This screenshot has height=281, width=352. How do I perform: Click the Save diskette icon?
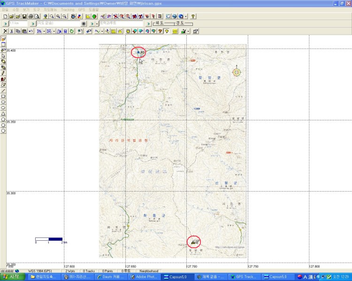tap(24, 16)
